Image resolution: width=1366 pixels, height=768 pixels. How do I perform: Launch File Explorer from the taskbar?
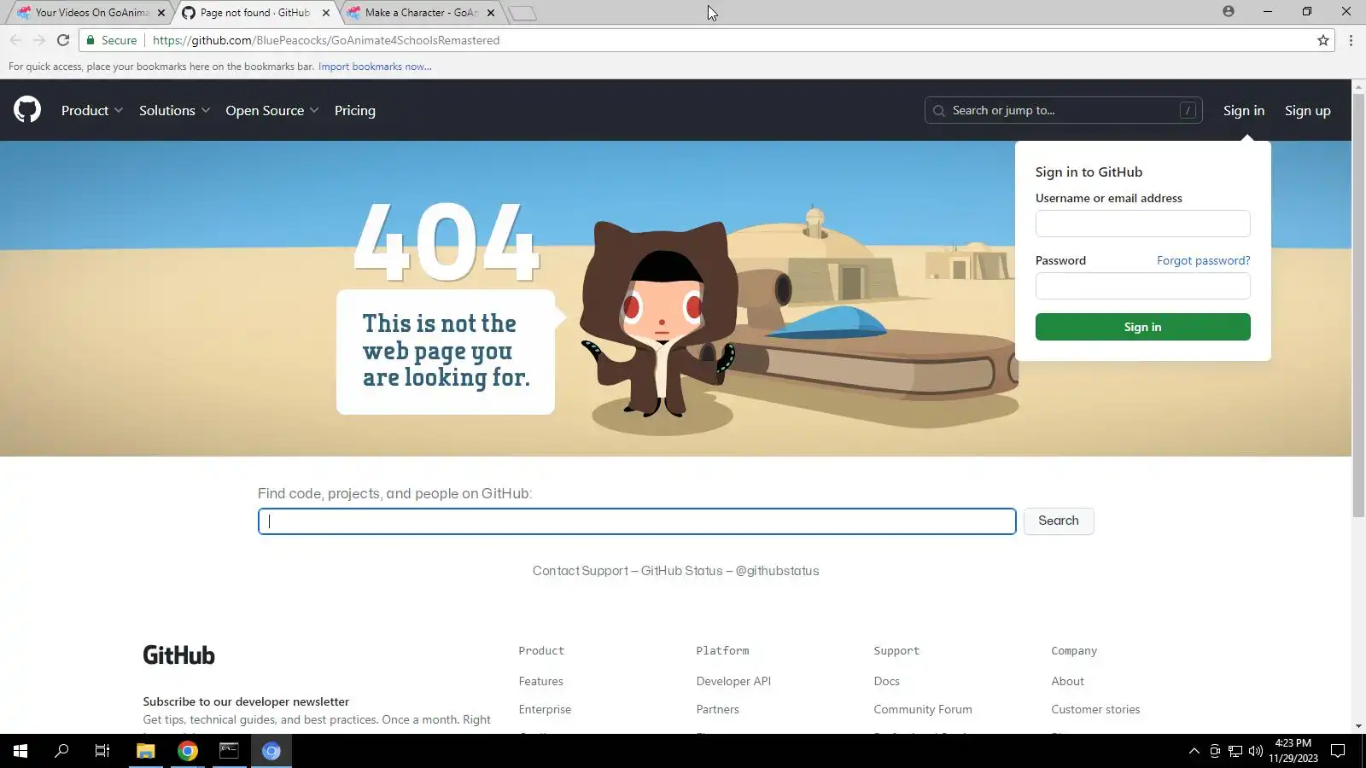(145, 751)
